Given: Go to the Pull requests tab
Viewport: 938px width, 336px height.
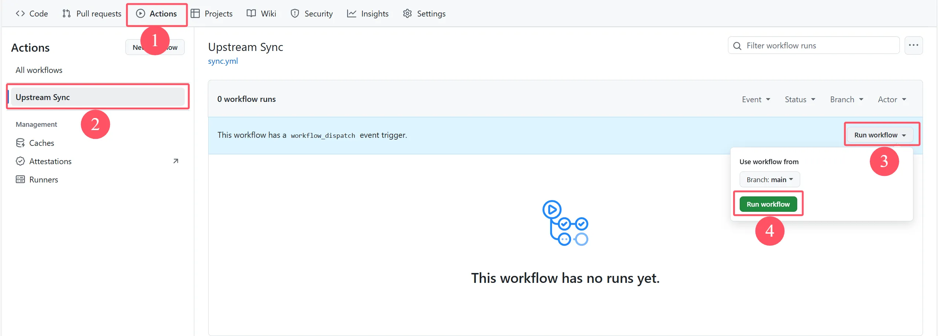Looking at the screenshot, I should pos(92,14).
